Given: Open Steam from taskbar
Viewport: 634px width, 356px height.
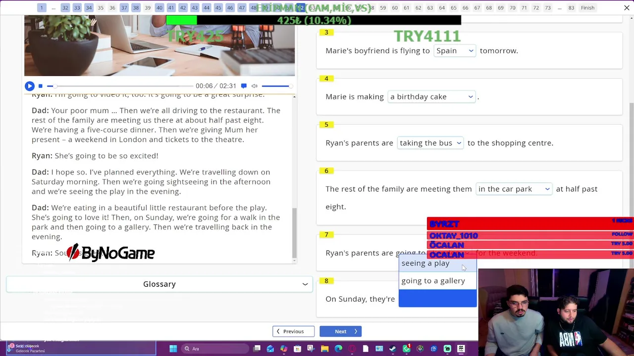Looking at the screenshot, I should [393, 349].
